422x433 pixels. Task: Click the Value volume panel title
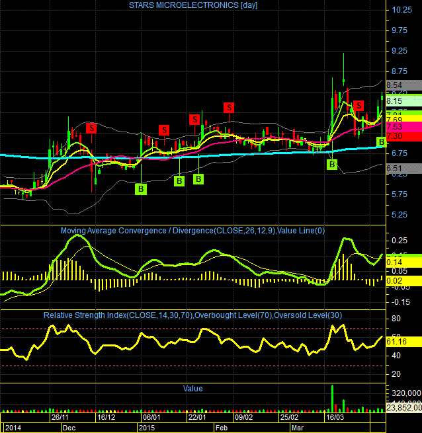192,389
